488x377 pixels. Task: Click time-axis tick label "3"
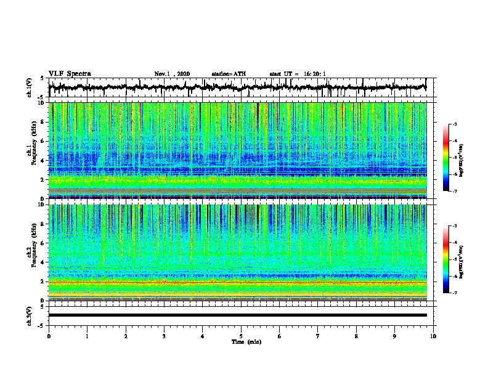[x=164, y=336]
